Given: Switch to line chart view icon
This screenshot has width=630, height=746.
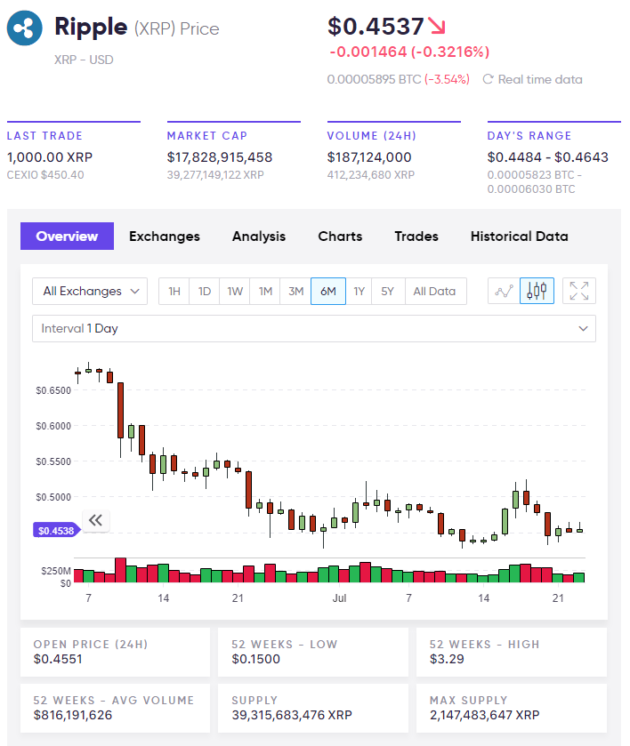Looking at the screenshot, I should (x=504, y=291).
